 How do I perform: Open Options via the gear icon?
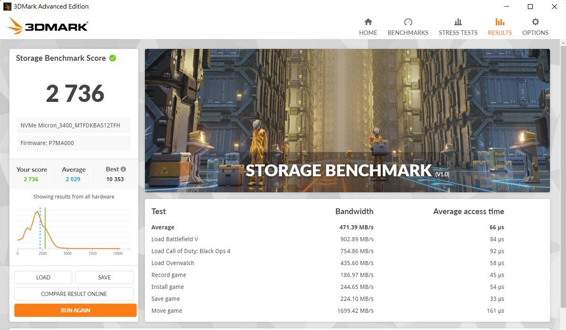(535, 22)
